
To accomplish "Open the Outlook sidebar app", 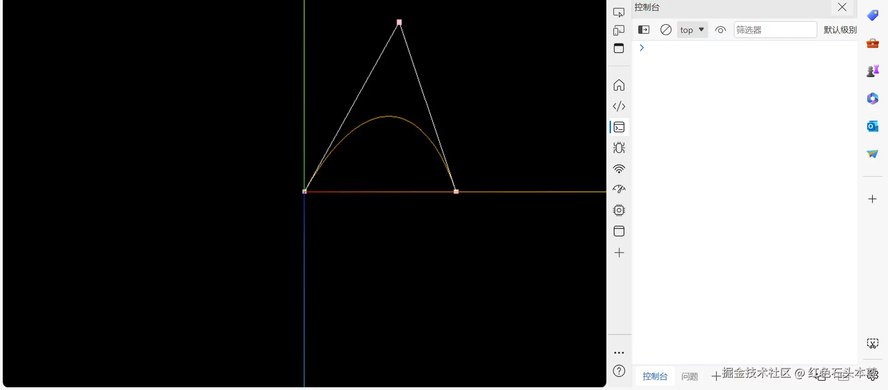I will (x=873, y=126).
